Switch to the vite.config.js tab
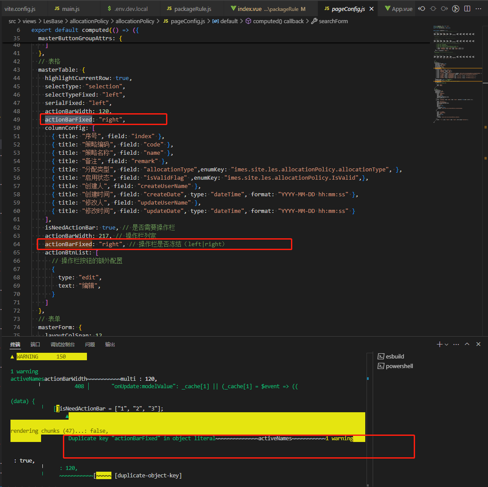The image size is (488, 487). pyautogui.click(x=20, y=9)
